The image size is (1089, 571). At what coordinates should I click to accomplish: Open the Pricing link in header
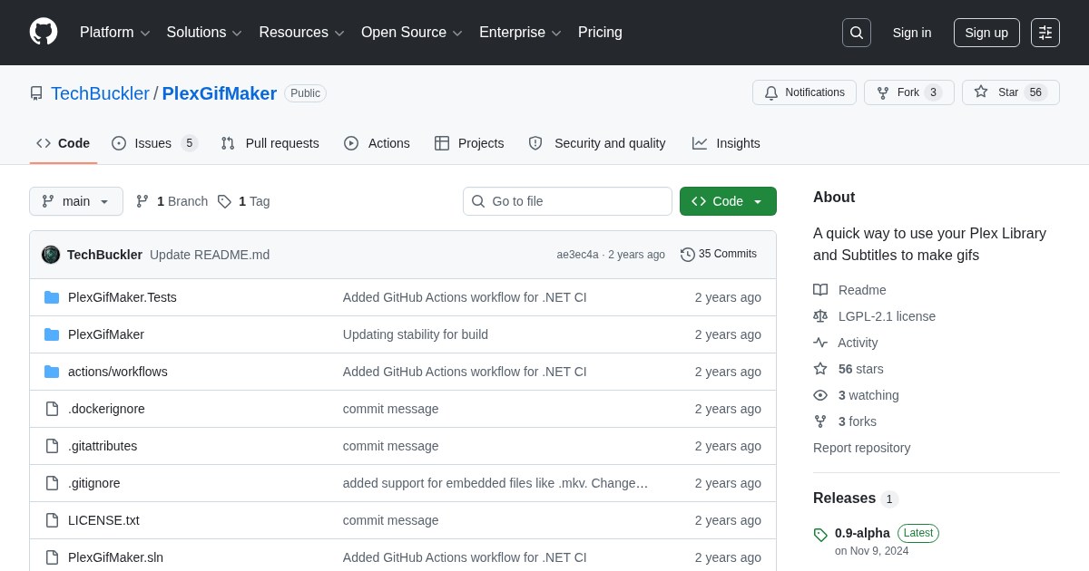(600, 33)
